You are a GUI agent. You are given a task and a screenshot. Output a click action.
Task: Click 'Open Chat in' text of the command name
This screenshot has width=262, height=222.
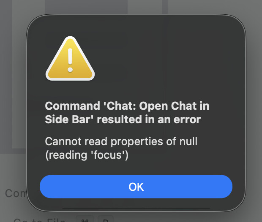(x=174, y=106)
